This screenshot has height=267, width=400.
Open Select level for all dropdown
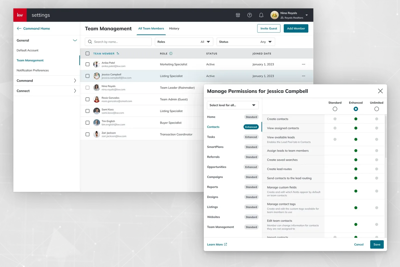(233, 105)
